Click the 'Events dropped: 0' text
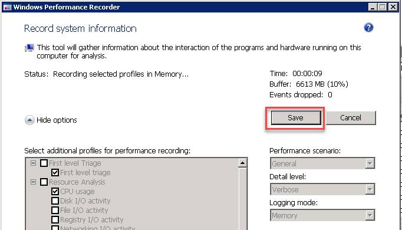The height and width of the screenshot is (230, 402). [x=301, y=95]
